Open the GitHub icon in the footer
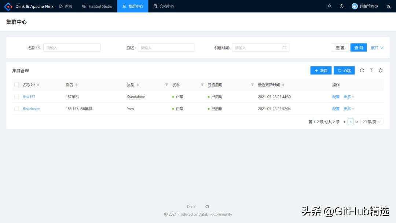The width and height of the screenshot is (396, 223). point(207,206)
